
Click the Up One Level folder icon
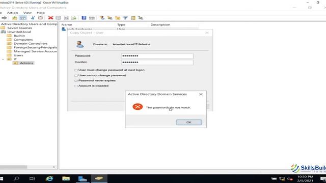15,18
